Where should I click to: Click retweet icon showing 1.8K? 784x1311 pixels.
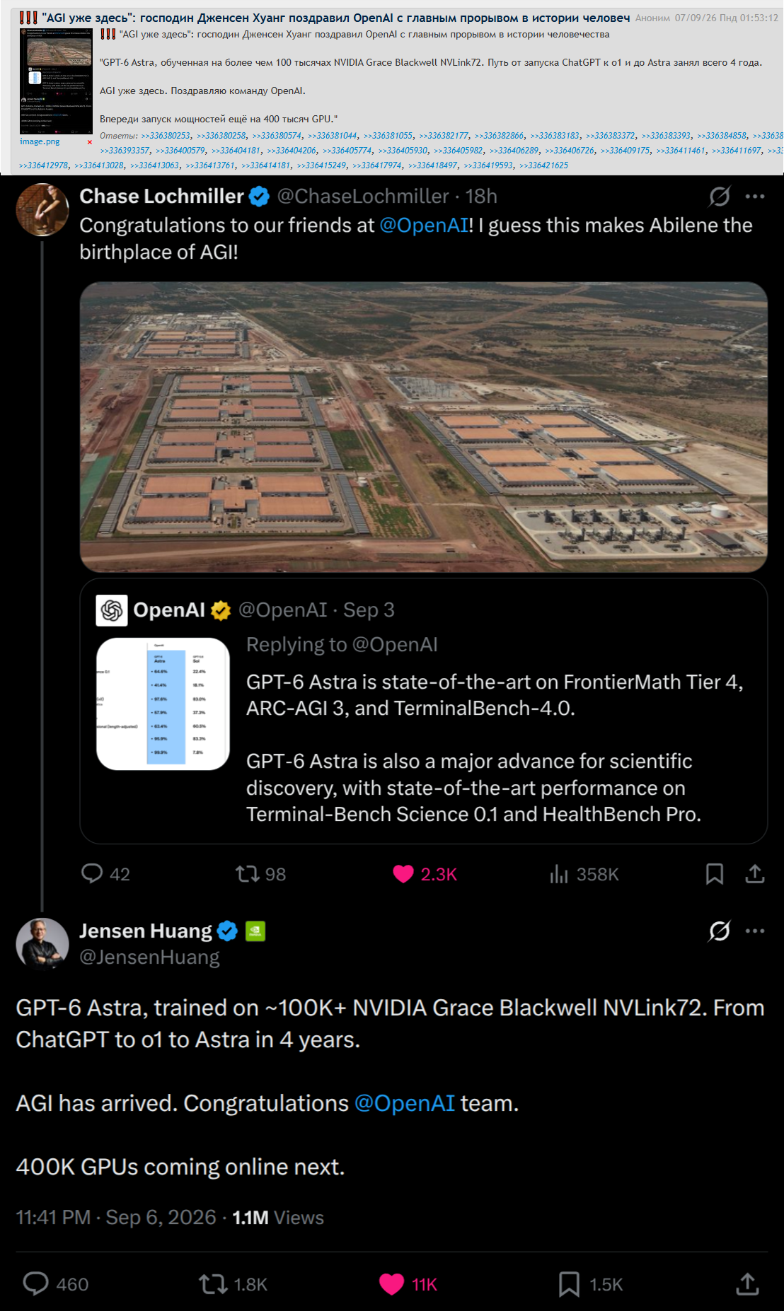[x=213, y=1283]
